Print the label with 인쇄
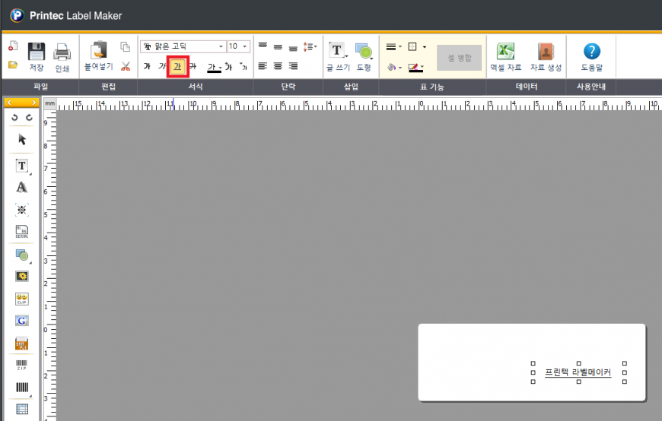The image size is (662, 421). click(62, 57)
